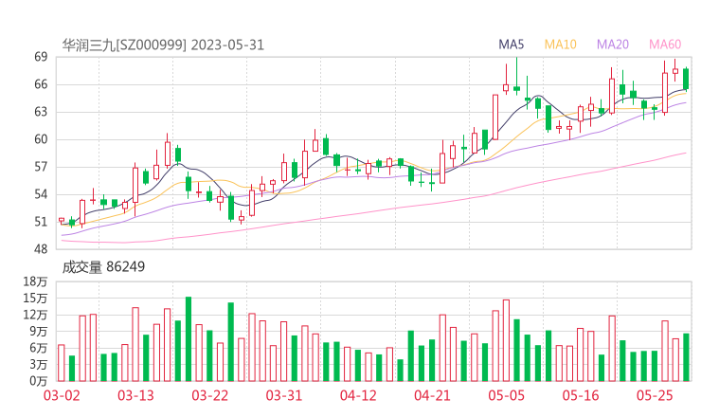Screen dimensions: 701x417
Task: Click the MA5 legend label
Action: coord(511,45)
